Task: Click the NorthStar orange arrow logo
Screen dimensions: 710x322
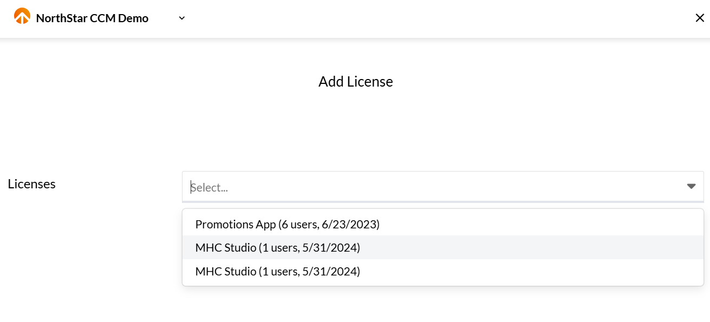Action: click(x=22, y=16)
